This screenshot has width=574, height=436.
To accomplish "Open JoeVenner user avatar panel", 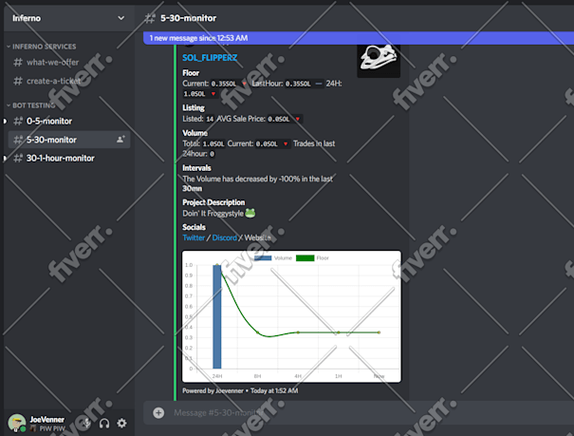I will pos(17,423).
